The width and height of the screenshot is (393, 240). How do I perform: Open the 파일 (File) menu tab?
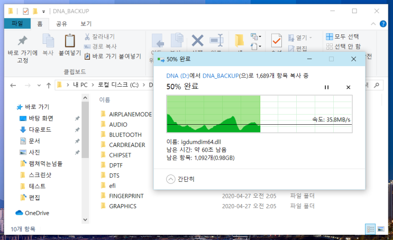[17, 24]
